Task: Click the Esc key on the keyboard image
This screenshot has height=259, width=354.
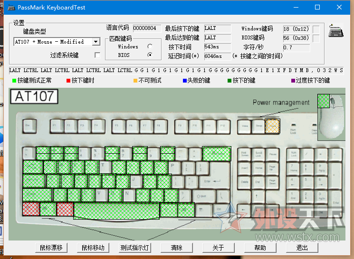Action: point(29,126)
